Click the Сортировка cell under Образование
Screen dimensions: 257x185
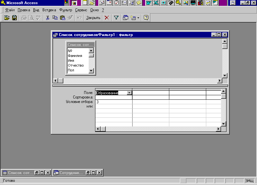coord(114,97)
